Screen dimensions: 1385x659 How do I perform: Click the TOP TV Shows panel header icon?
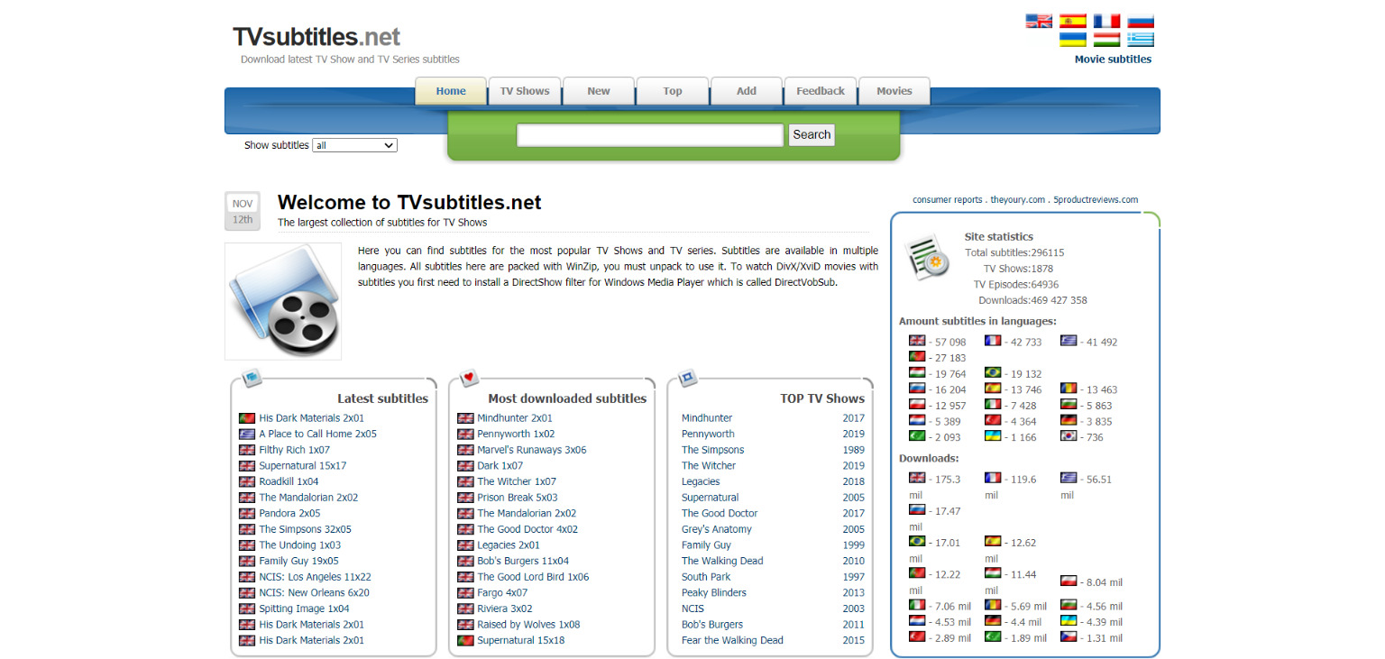688,378
